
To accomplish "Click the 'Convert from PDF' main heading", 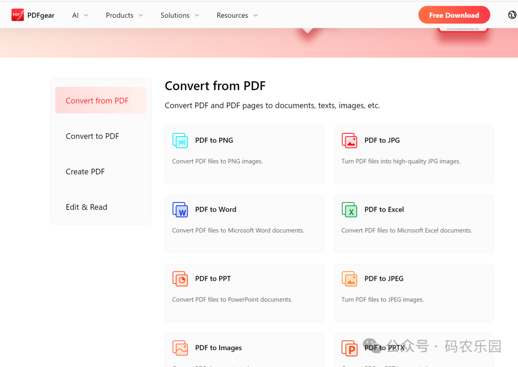I will (x=215, y=86).
